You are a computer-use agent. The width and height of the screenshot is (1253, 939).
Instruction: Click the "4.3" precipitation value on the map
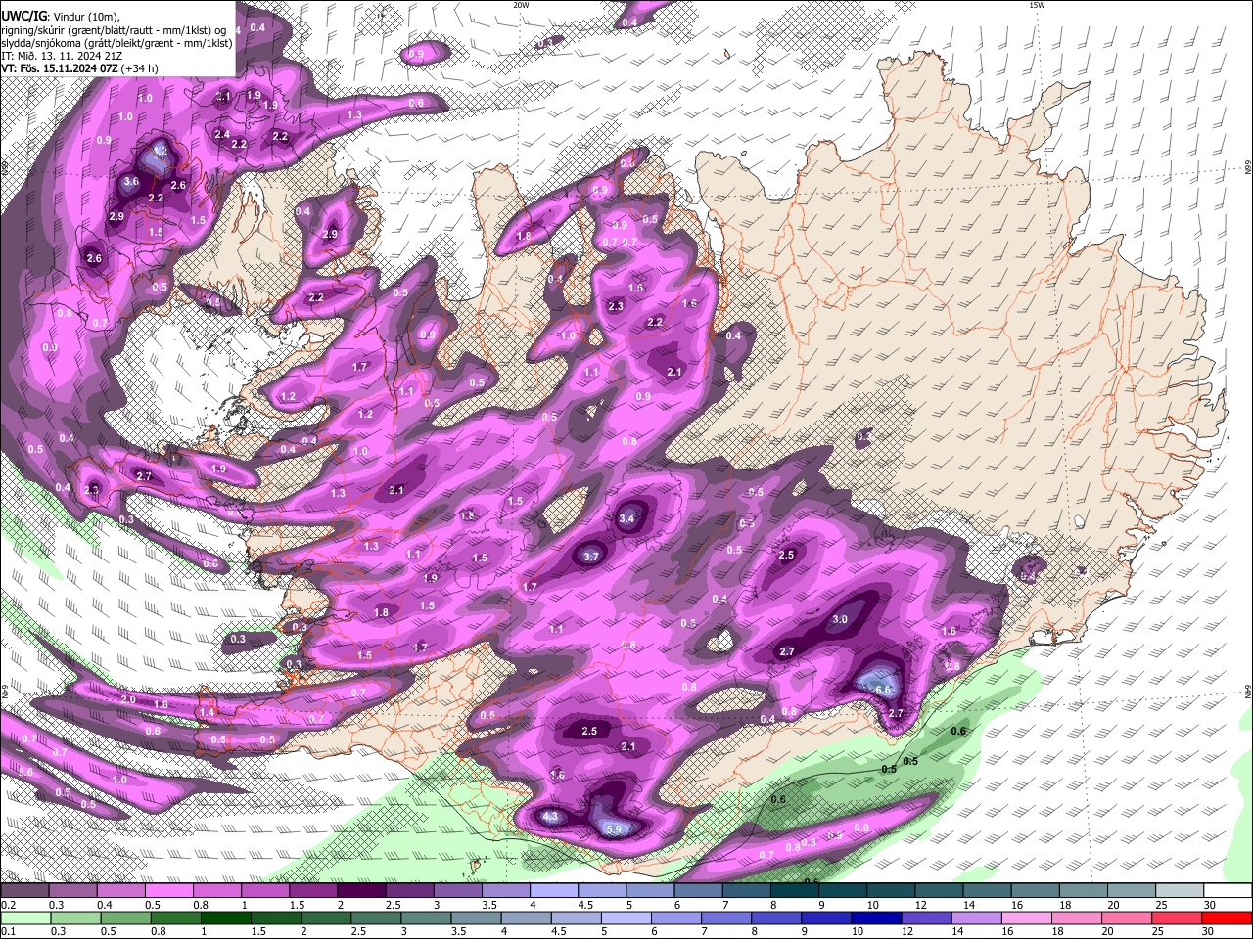coord(550,816)
